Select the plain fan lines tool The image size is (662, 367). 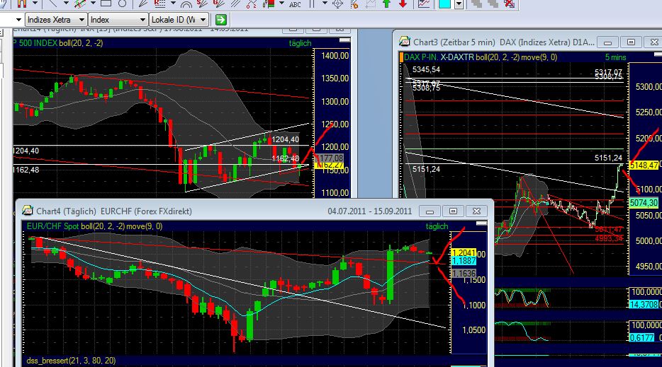[x=142, y=4]
